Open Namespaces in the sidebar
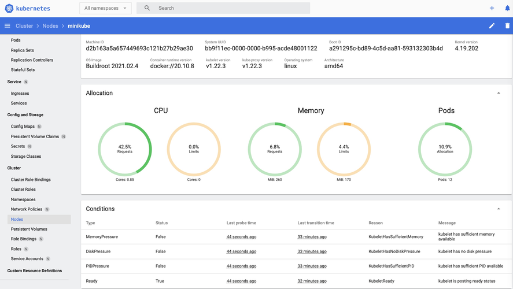513x289 pixels. click(x=23, y=200)
